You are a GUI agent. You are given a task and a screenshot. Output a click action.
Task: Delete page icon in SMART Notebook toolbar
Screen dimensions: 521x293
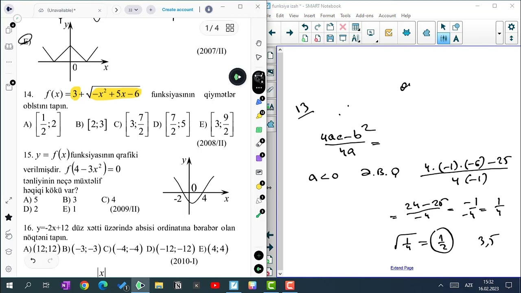click(x=317, y=38)
